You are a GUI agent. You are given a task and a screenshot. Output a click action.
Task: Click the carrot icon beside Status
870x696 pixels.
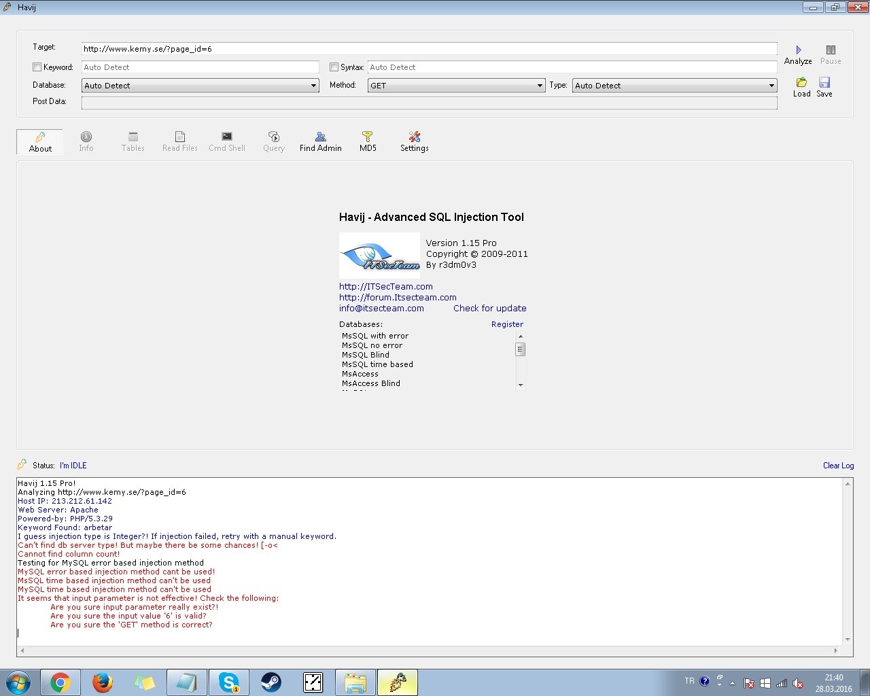(22, 465)
